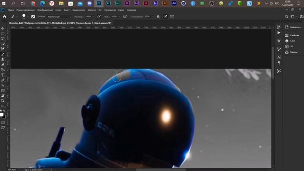Open the brush size preset picker

[25, 17]
